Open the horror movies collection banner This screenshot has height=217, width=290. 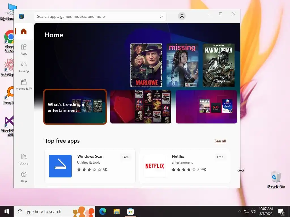[x=140, y=107]
